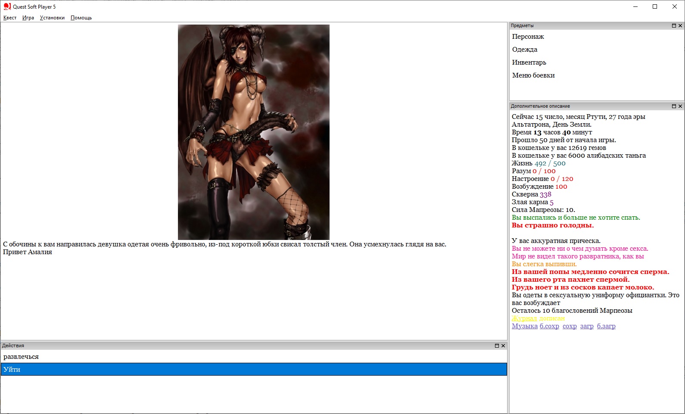
Task: Select Персонаж in the items list
Action: [x=528, y=37]
